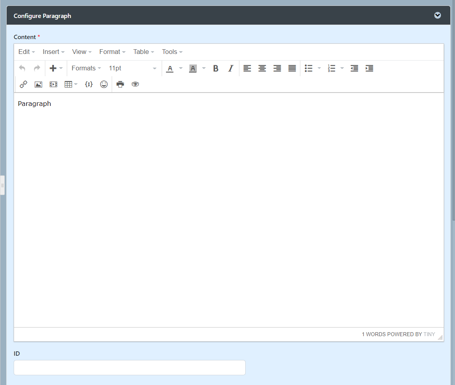This screenshot has height=385, width=455.
Task: Click the Decrease indent icon
Action: click(x=354, y=68)
